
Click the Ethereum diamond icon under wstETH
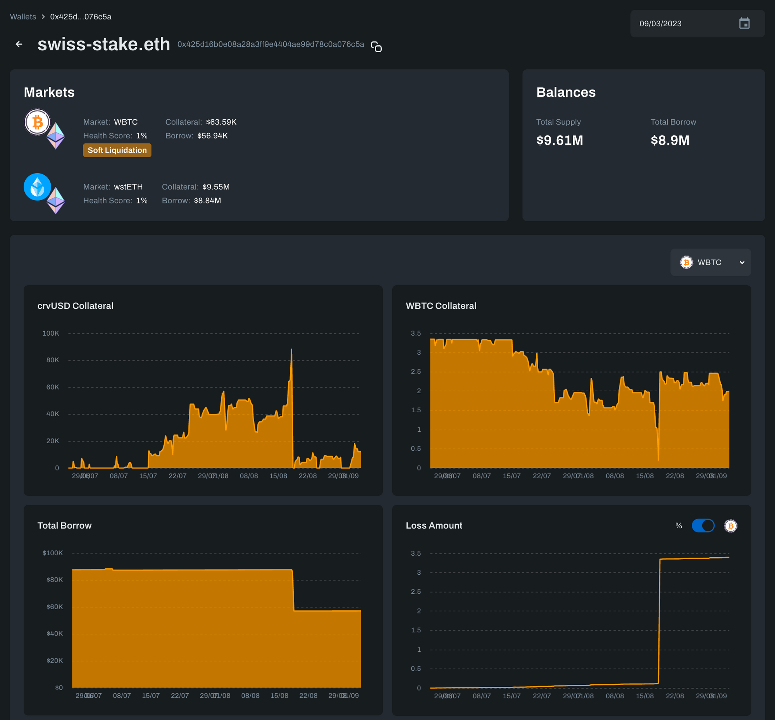tap(56, 201)
